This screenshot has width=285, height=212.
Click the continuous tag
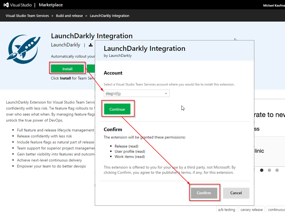coord(276,210)
